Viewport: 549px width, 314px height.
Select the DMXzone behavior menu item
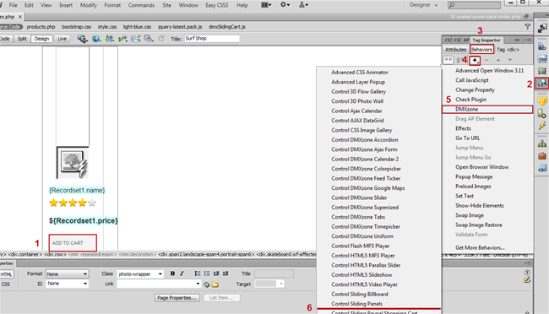pyautogui.click(x=487, y=109)
